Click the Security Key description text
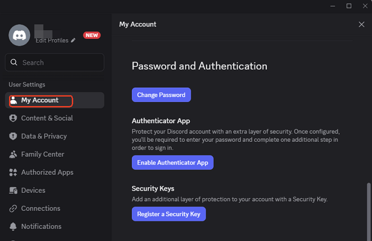The height and width of the screenshot is (241, 372). 230,199
